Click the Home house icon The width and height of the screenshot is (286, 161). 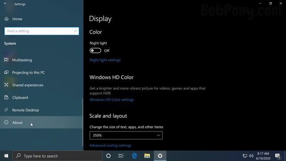(6, 19)
